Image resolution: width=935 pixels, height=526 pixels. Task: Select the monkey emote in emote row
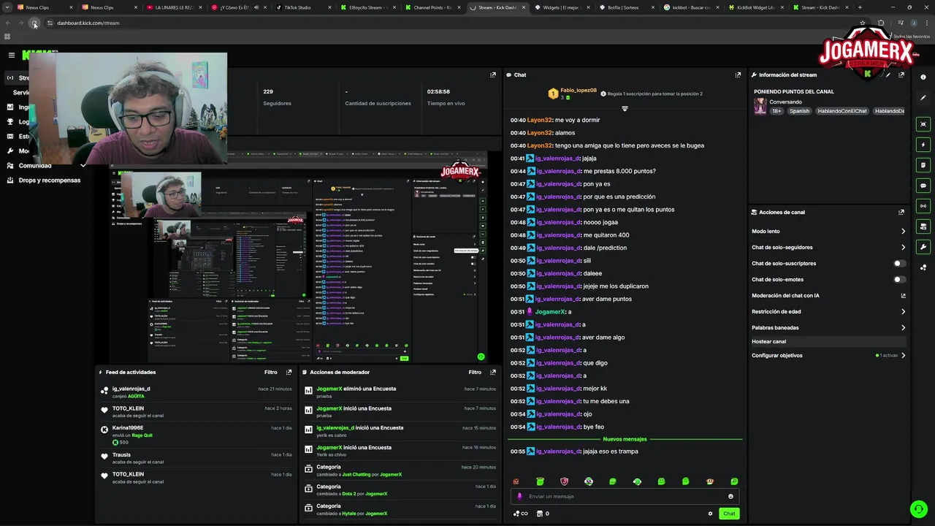click(710, 481)
